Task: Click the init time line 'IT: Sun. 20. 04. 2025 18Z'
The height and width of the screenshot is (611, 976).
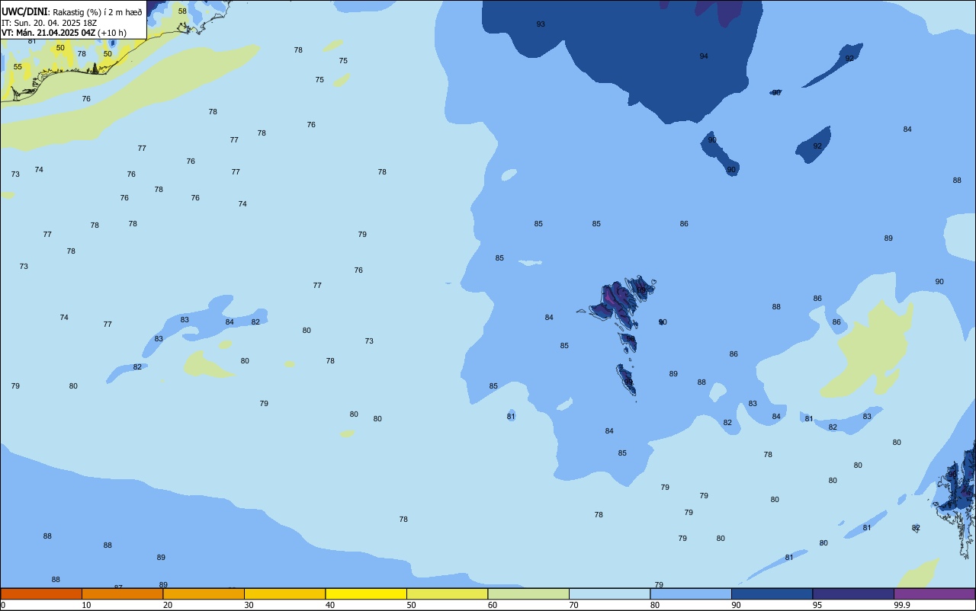Action: [x=49, y=23]
